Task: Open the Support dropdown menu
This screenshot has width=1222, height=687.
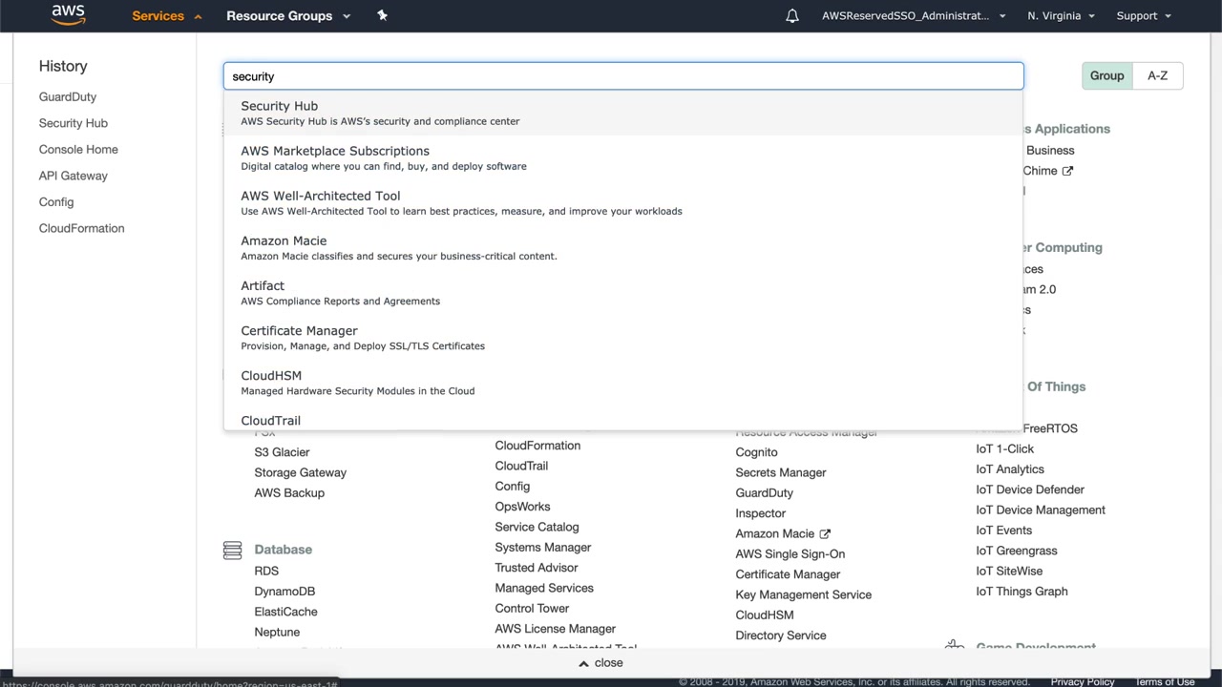Action: tap(1144, 16)
